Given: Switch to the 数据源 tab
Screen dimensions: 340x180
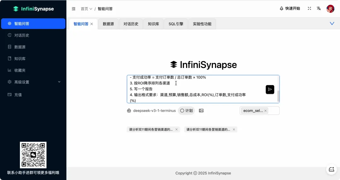Looking at the screenshot, I should pyautogui.click(x=108, y=24).
